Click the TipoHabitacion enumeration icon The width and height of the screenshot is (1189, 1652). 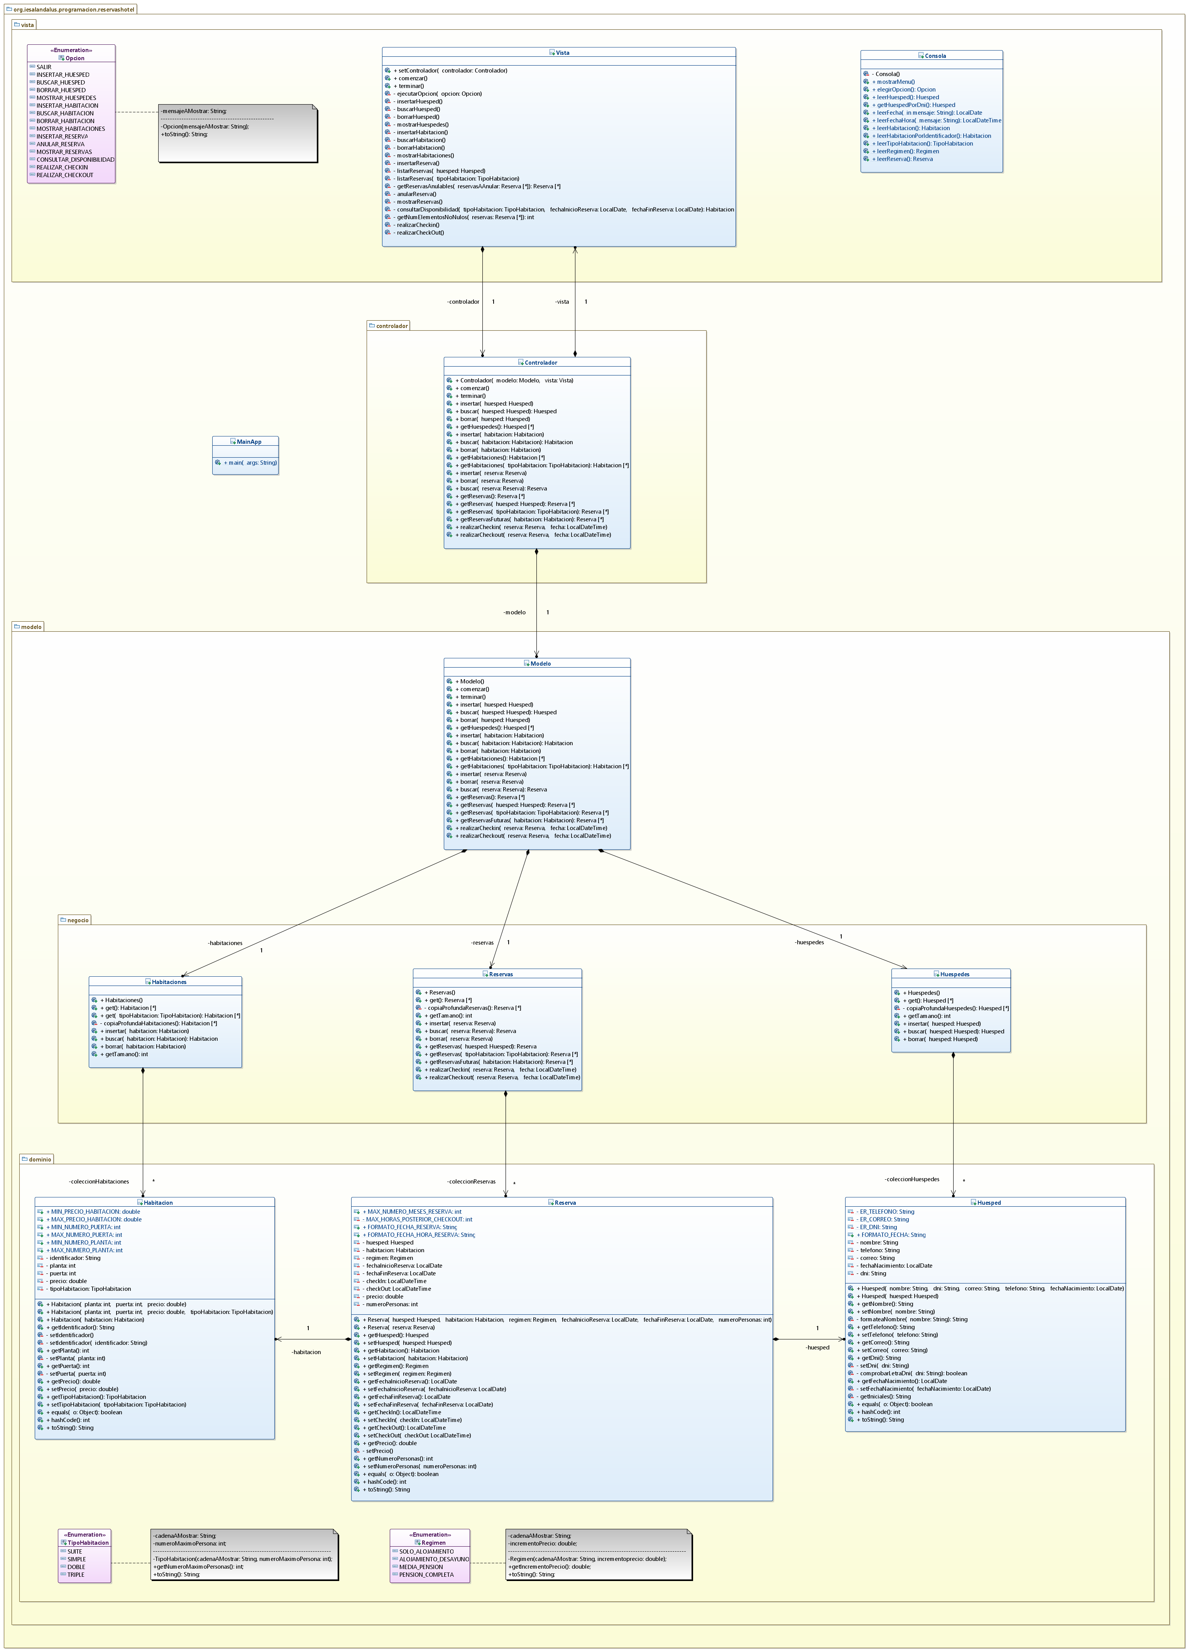63,1542
